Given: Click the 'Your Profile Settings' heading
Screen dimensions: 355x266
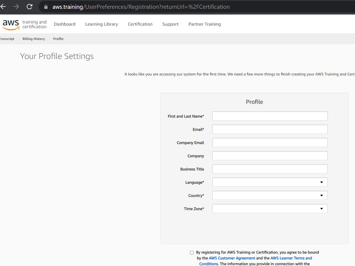Looking at the screenshot, I should tap(57, 56).
